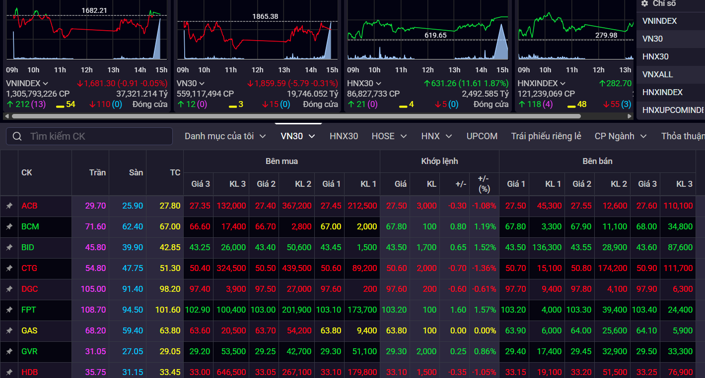Click GAS floor price 59.40
This screenshot has height=378, width=705.
click(133, 330)
